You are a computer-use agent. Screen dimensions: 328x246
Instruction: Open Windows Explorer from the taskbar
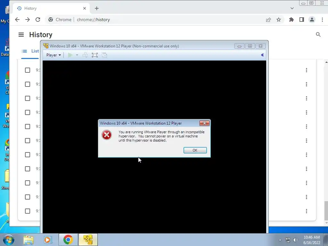[x=29, y=240]
